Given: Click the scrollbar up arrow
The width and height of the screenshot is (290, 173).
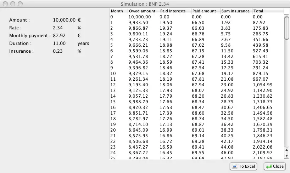Looking at the screenshot, I should (x=287, y=150).
